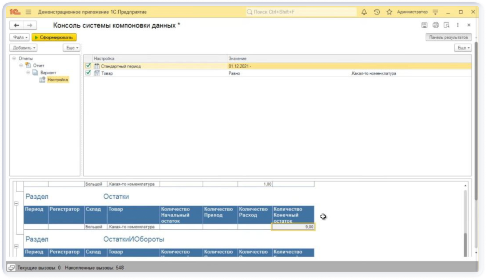Collapse the Остатки section group in results

point(16,203)
